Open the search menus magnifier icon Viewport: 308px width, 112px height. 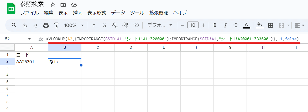pos(14,25)
